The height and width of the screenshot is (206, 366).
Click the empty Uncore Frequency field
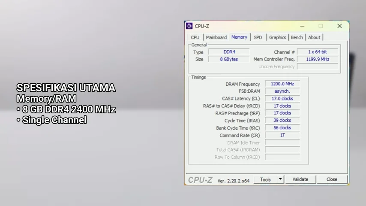point(318,67)
